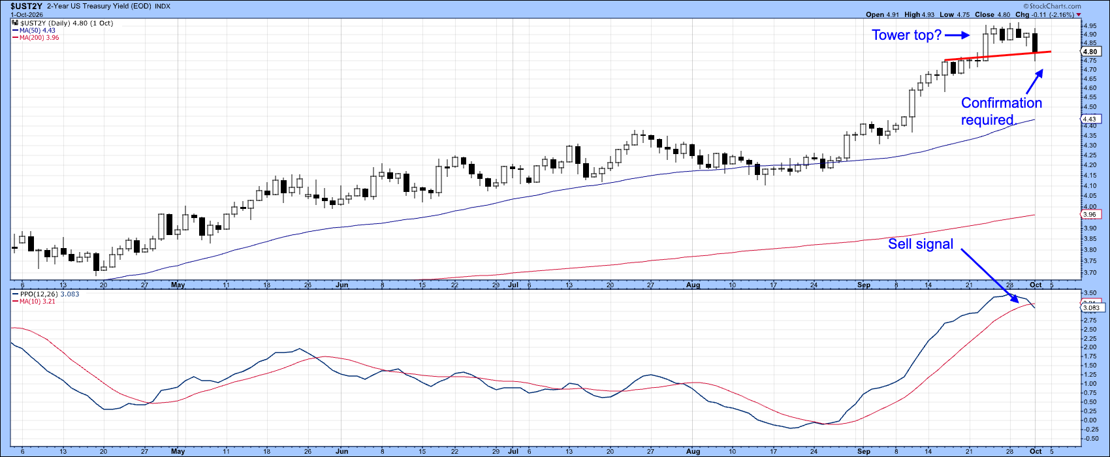Viewport: 1110px width, 457px height.
Task: Click the 4.43 MA(50) axis tag
Action: click(x=1089, y=119)
